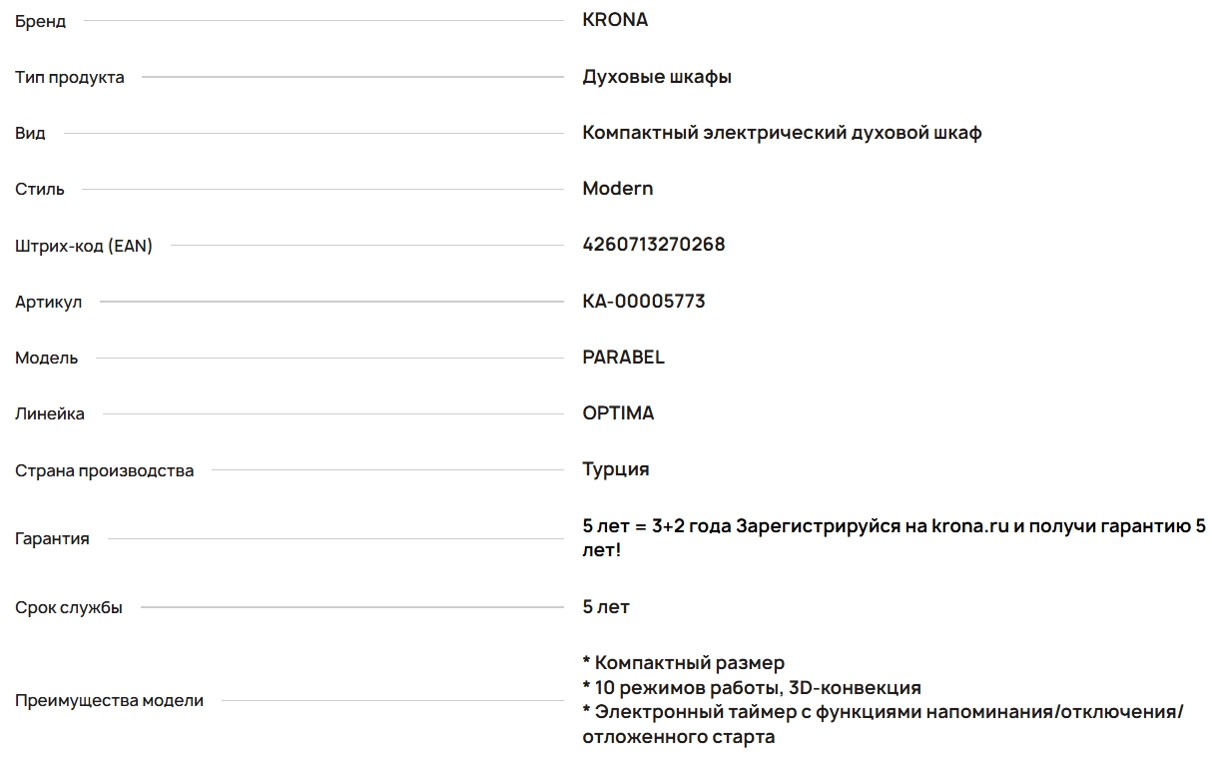
Task: Click the 'Артикул' label
Action: (x=49, y=303)
